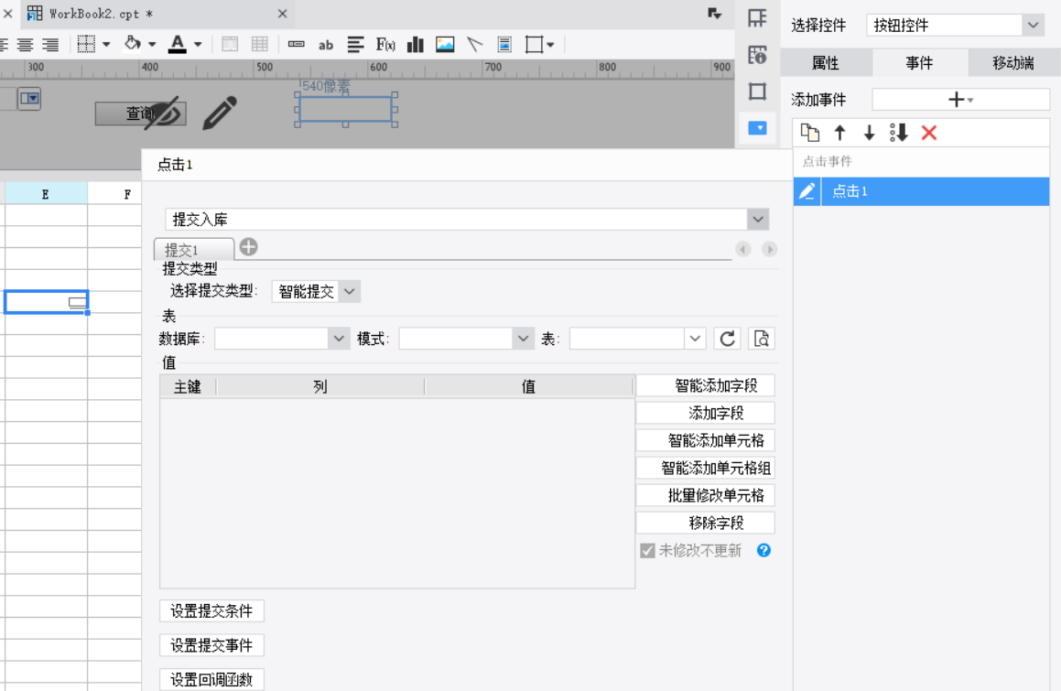This screenshot has height=691, width=1061.
Task: Click the top icon in the right sidebar strip
Action: pyautogui.click(x=757, y=17)
